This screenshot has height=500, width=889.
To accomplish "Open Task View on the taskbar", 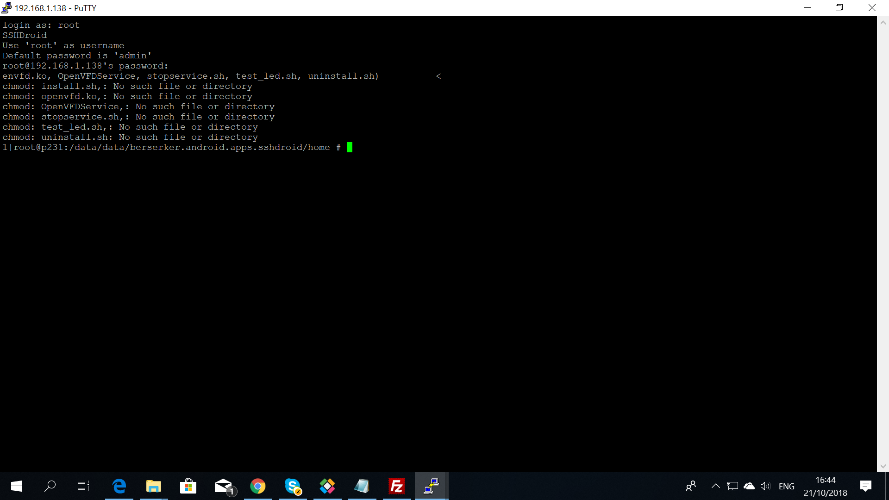I will (x=83, y=486).
